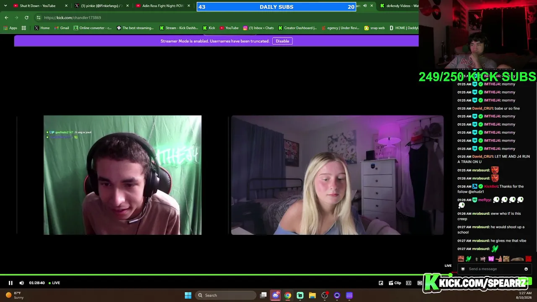Screen dimensions: 537x302
Task: Mute the stream volume speaker icon
Action: pos(22,283)
